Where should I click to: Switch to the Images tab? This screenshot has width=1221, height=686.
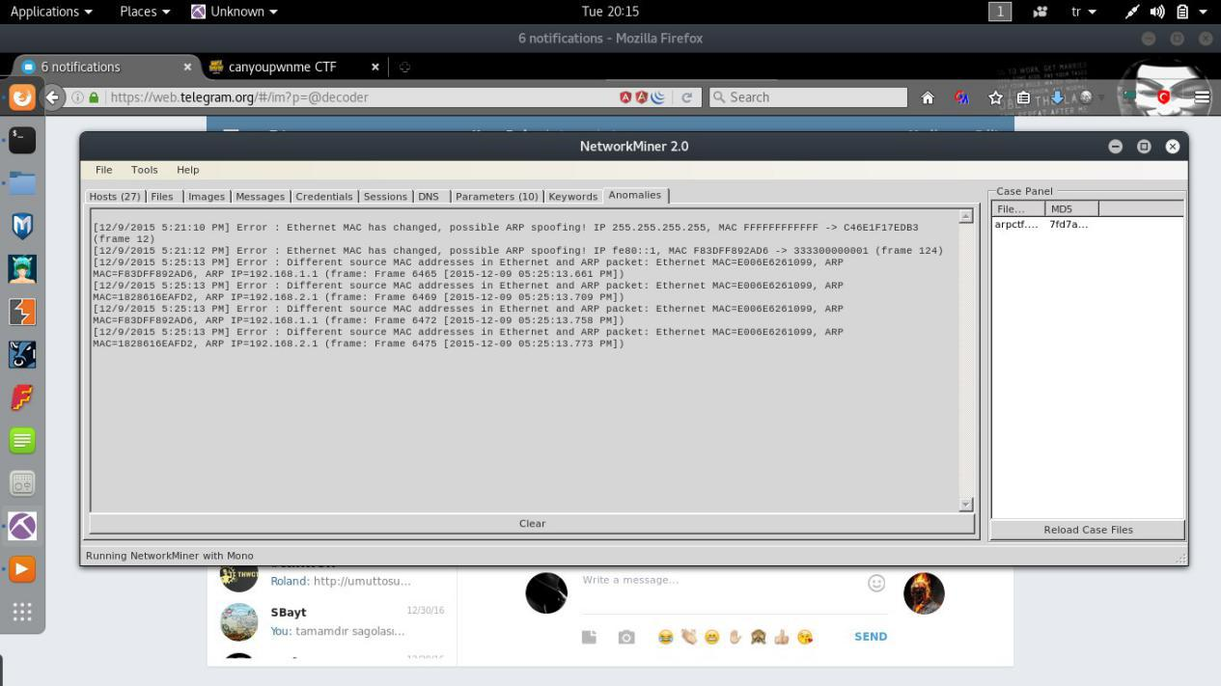(x=207, y=196)
